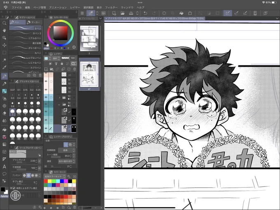Click the New Layer Folder icon
The height and width of the screenshot is (210, 280).
click(x=51, y=69)
